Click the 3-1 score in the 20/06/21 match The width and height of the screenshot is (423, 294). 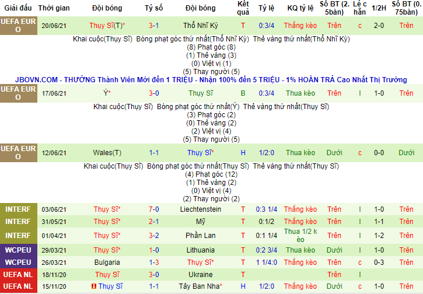pos(154,26)
